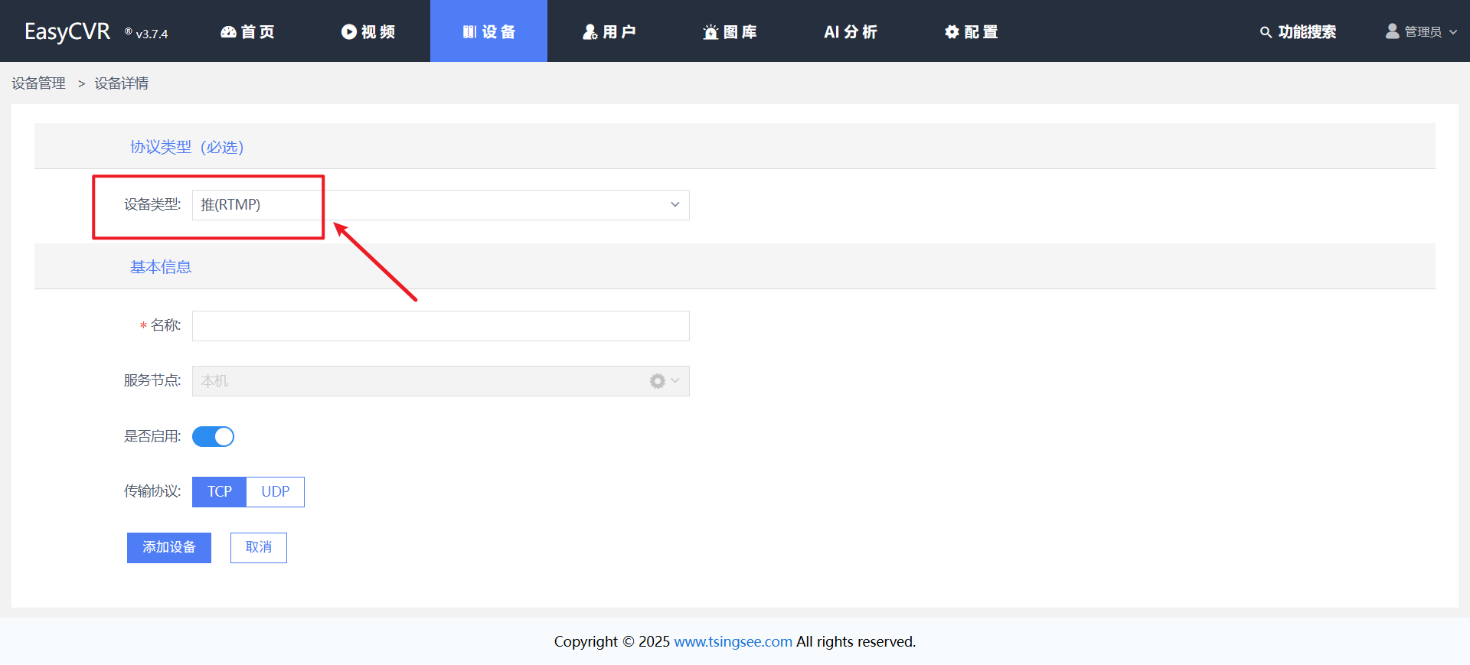Open the AI分析 menu tab
The image size is (1470, 665).
850,32
